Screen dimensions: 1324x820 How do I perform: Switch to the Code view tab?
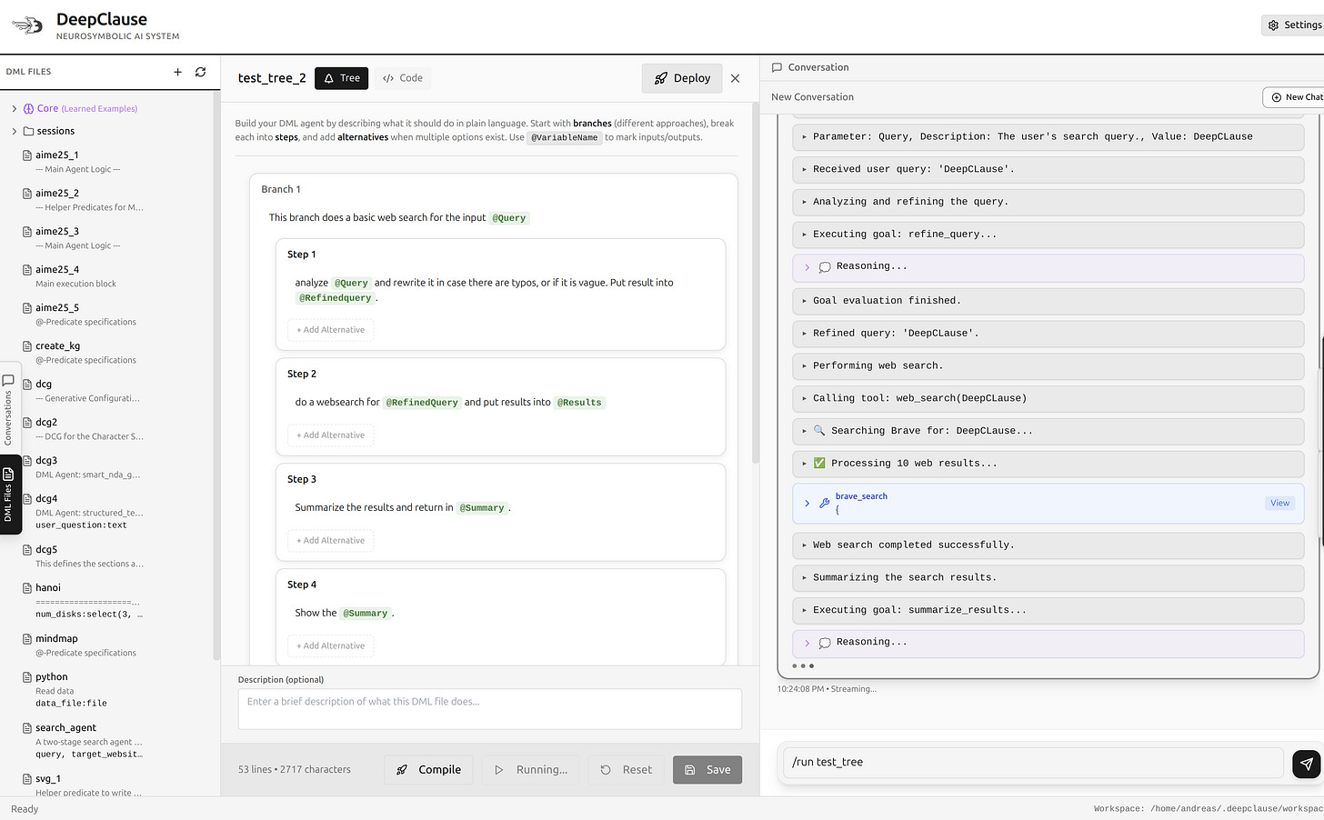tap(403, 78)
